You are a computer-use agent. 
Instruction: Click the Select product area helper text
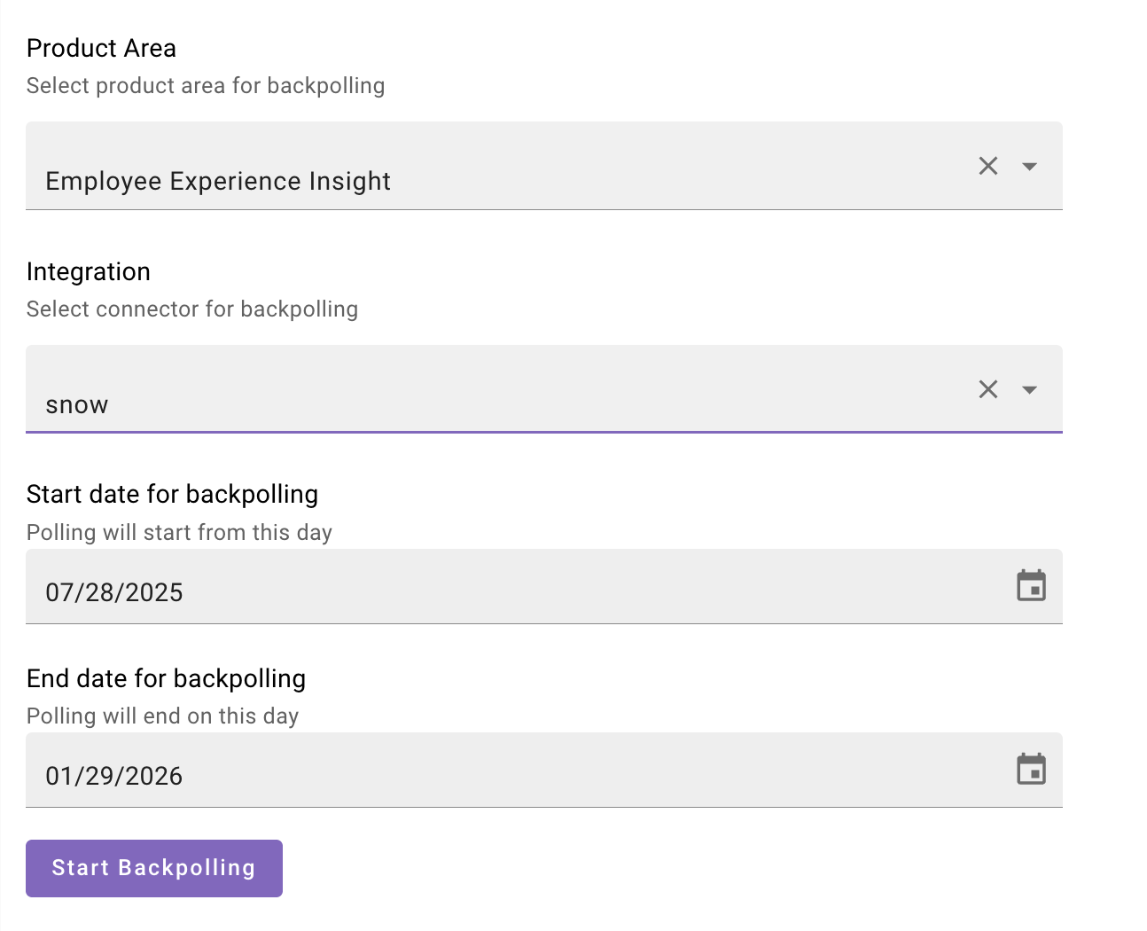pyautogui.click(x=206, y=86)
